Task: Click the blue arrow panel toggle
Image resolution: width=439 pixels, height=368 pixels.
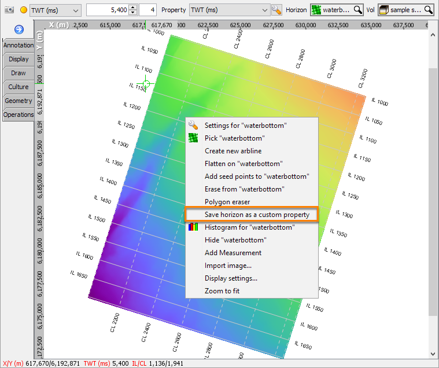Action: coord(19,30)
